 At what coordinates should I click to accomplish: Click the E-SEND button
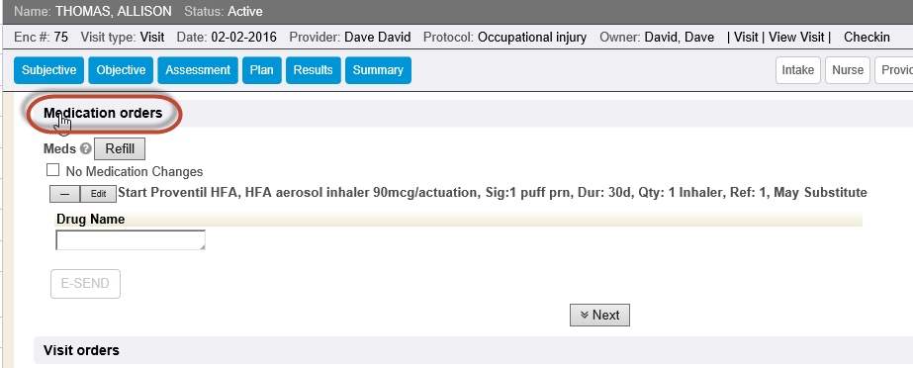click(86, 284)
